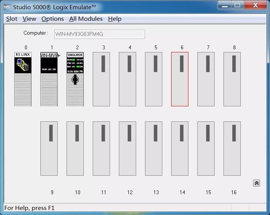This screenshot has height=215, width=270.
Task: Toggle the Emulator key switch
Action: coord(75,79)
